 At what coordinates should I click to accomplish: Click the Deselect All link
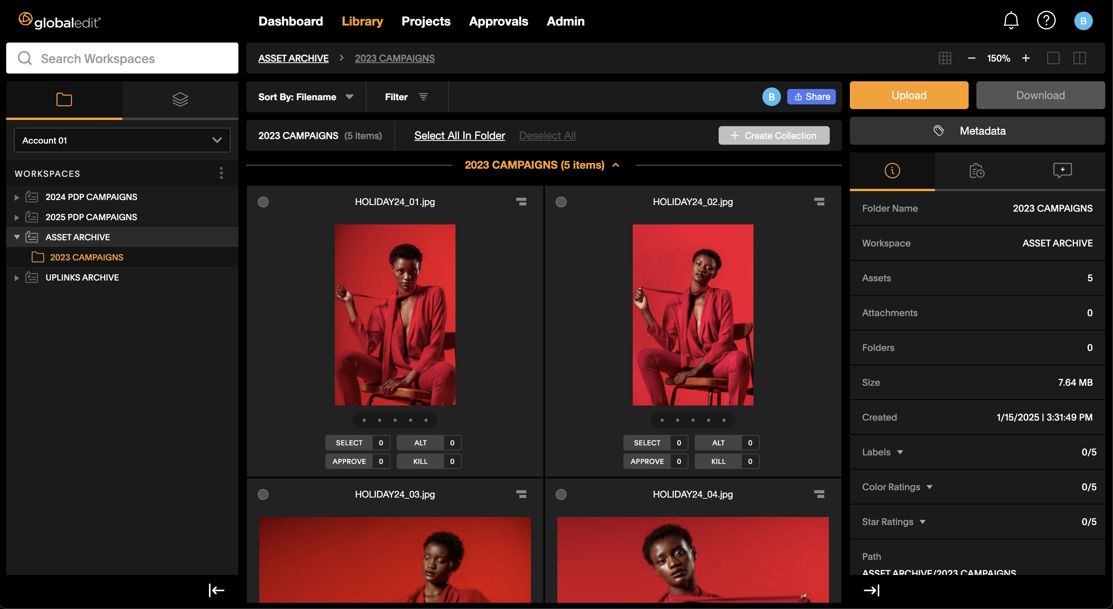[547, 136]
